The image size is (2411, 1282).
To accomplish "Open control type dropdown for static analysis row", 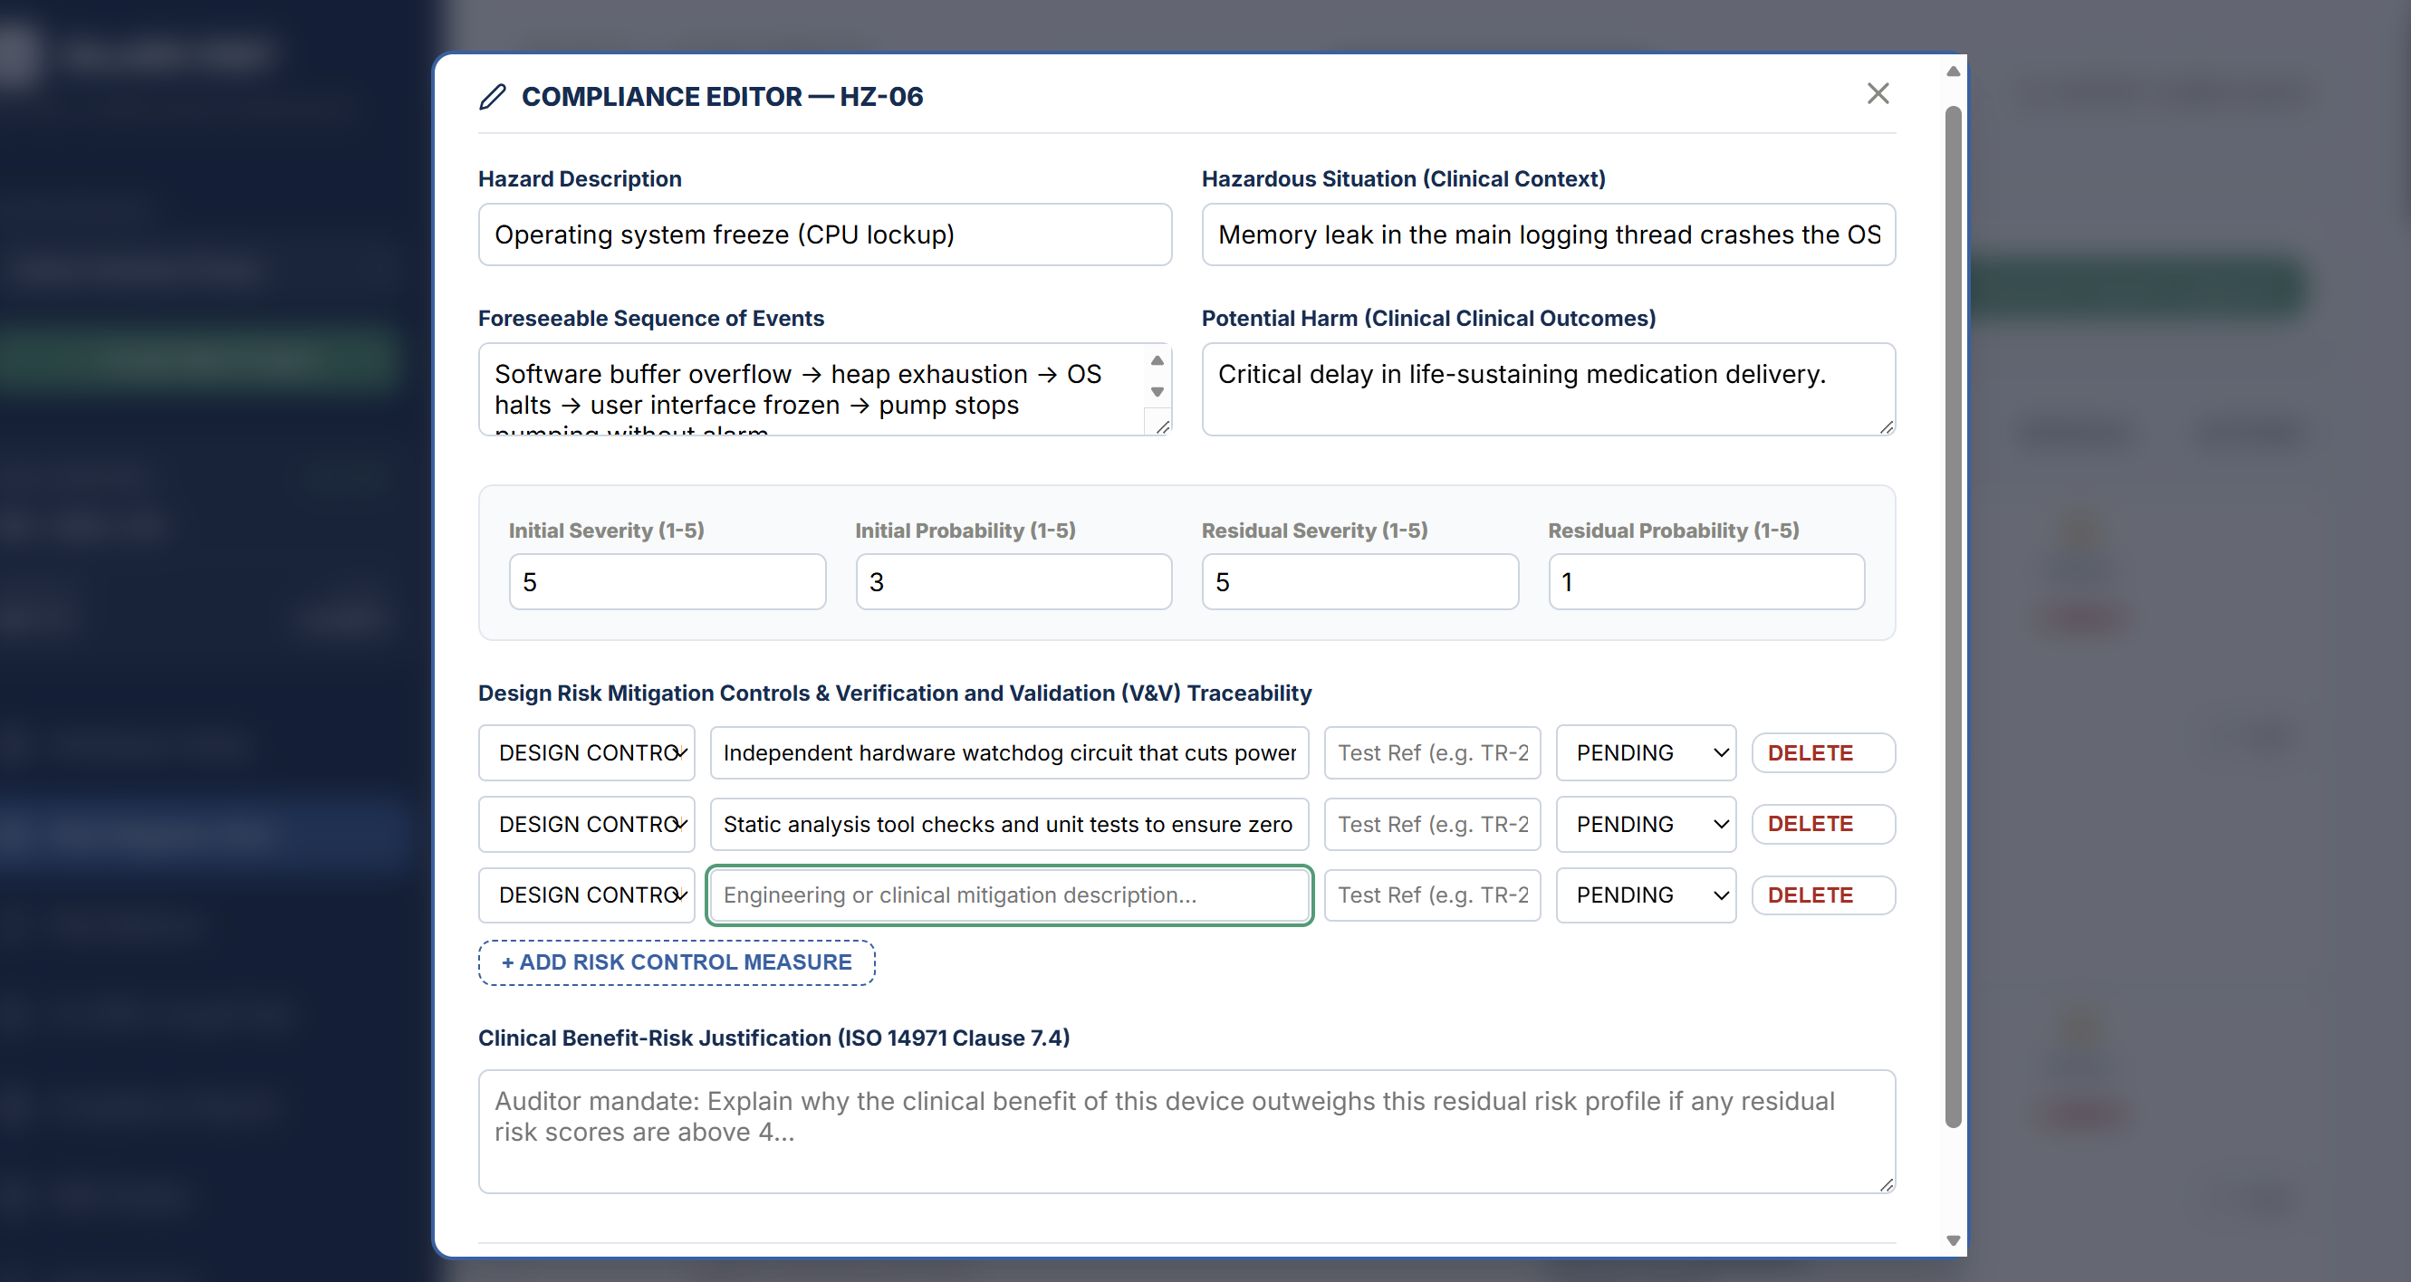I will (x=587, y=825).
